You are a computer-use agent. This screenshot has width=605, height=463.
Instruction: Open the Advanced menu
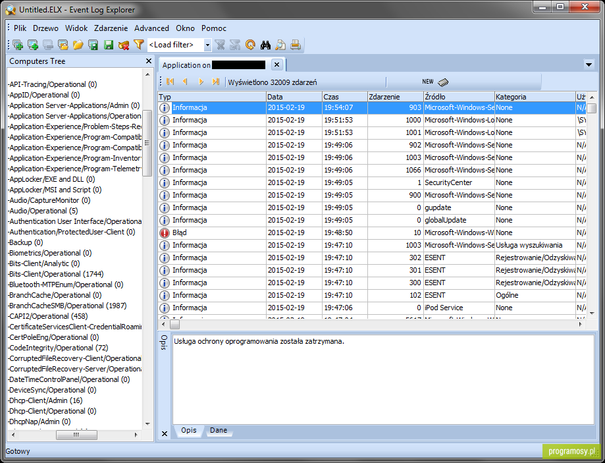[x=151, y=28]
